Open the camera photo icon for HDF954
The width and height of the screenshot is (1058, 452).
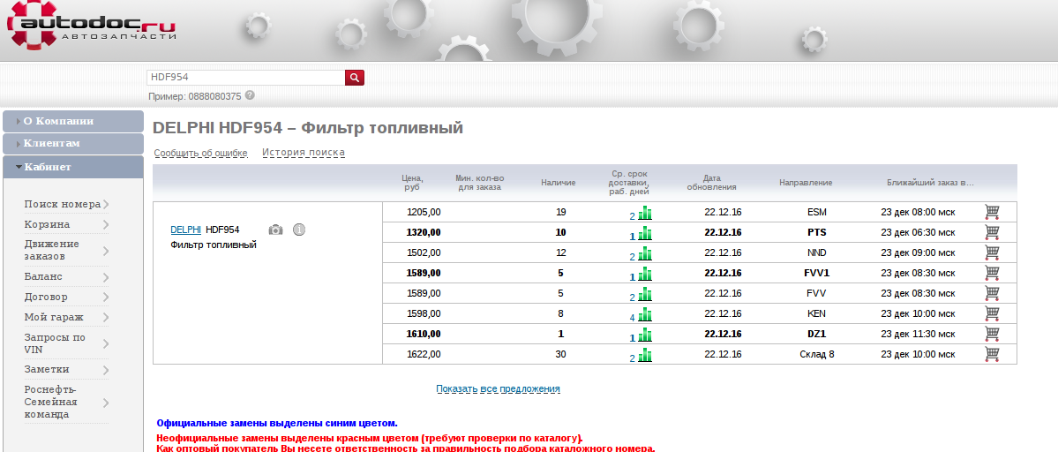[x=275, y=230]
